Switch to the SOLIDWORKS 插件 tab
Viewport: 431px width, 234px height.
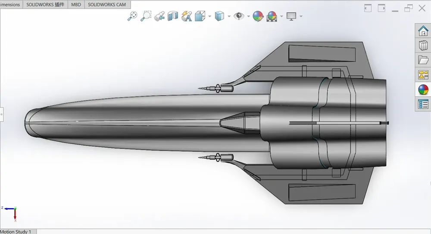click(x=45, y=5)
